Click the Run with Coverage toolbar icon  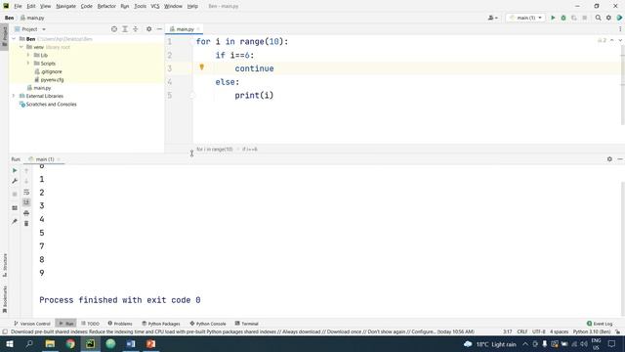click(x=574, y=18)
